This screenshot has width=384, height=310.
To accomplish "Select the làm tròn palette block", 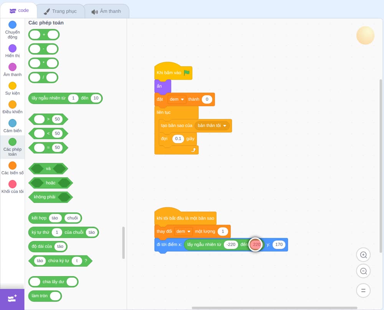I will (x=45, y=296).
